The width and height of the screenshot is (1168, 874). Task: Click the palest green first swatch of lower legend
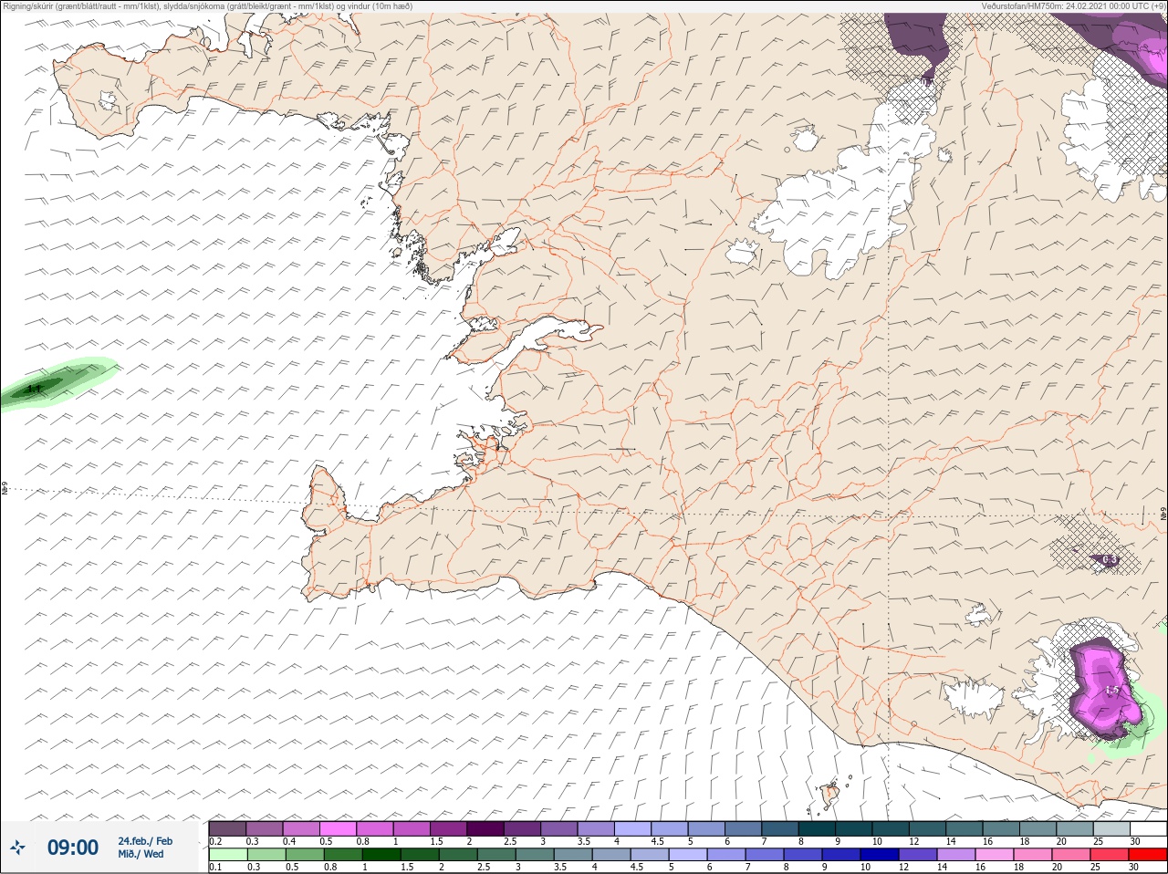tap(227, 855)
